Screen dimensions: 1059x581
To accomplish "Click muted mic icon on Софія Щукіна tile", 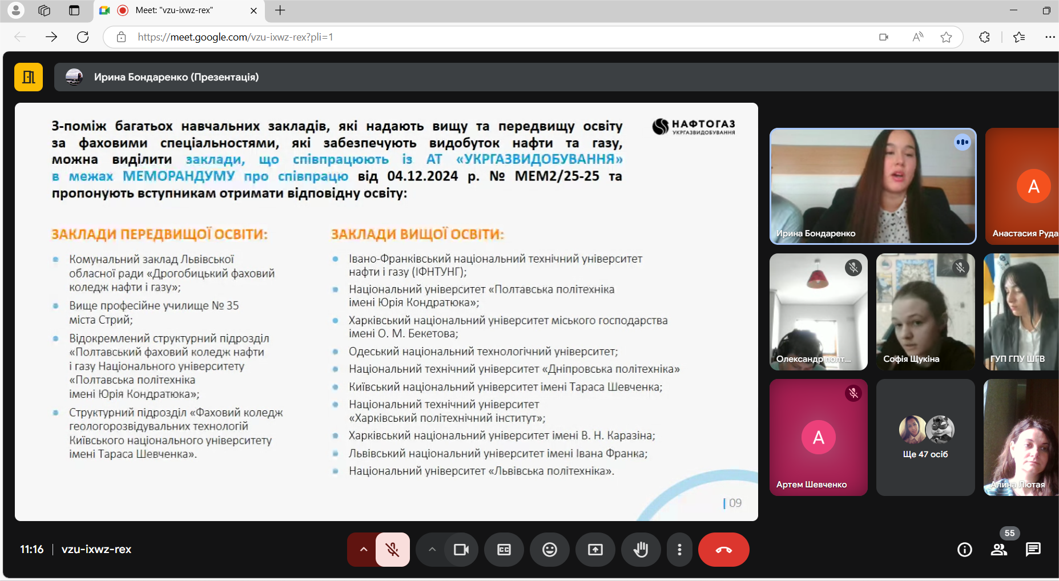I will pyautogui.click(x=960, y=268).
